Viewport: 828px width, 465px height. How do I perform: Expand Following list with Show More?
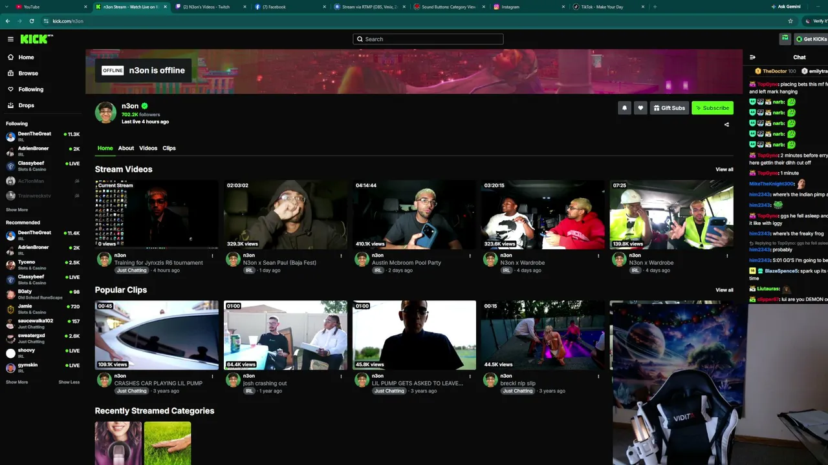17,210
